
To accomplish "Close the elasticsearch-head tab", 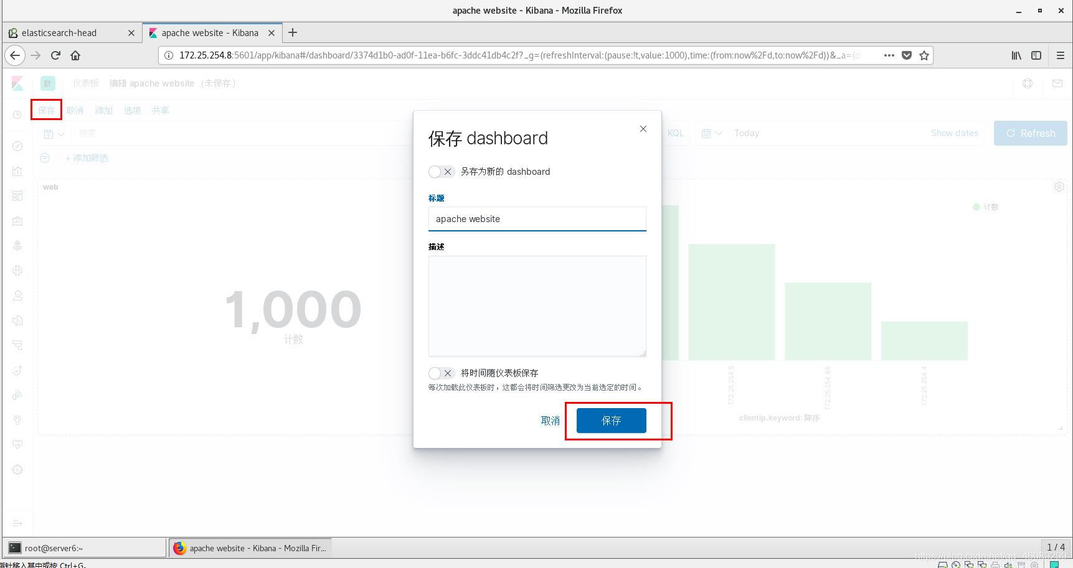I will coord(131,33).
